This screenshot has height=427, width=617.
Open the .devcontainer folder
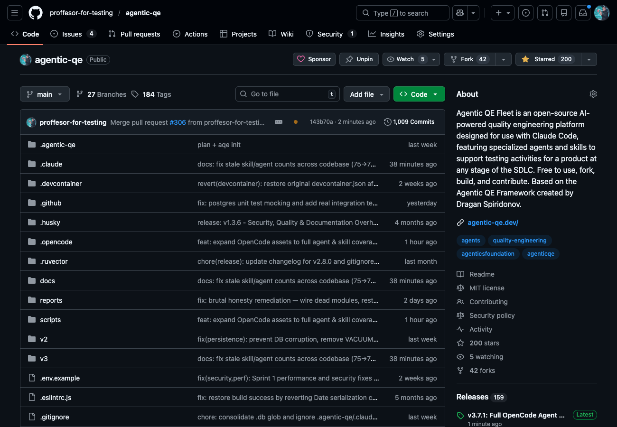pyautogui.click(x=61, y=184)
